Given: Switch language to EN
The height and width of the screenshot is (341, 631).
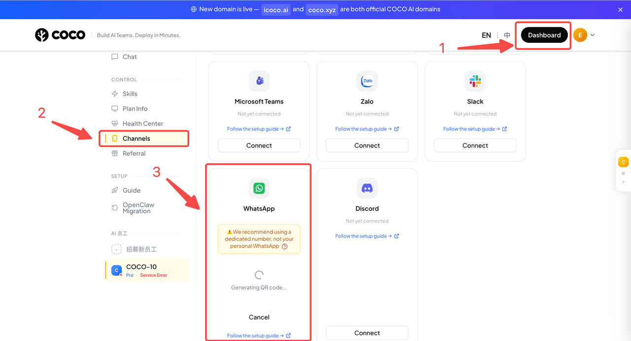Looking at the screenshot, I should [x=486, y=35].
